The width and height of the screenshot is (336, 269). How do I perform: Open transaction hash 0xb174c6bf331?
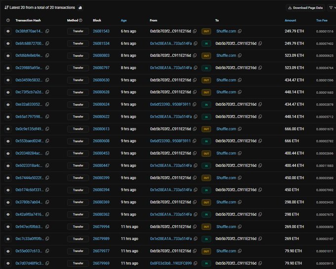coord(29,190)
